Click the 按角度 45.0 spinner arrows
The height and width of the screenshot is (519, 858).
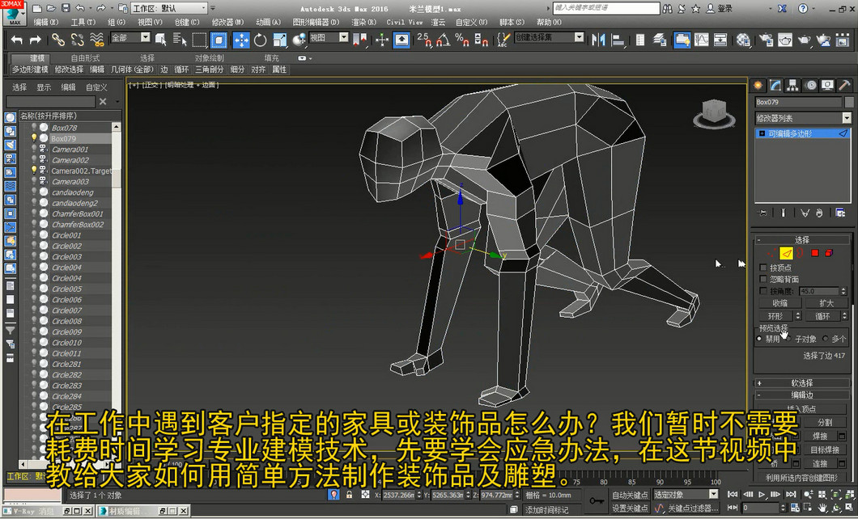[x=843, y=291]
